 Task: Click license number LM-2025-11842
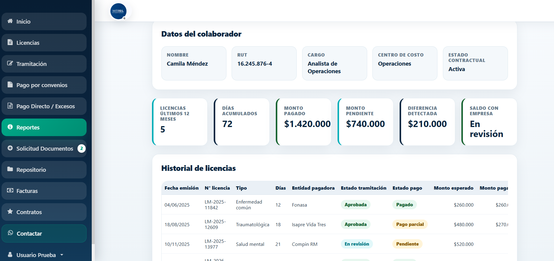pyautogui.click(x=215, y=205)
